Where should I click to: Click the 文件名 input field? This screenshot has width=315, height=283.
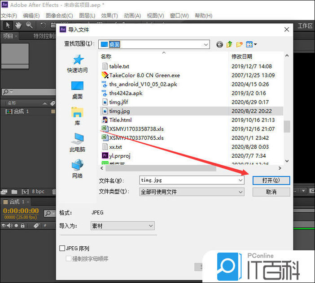(192, 180)
